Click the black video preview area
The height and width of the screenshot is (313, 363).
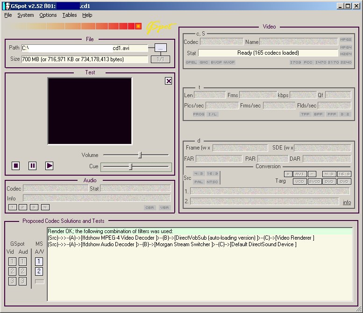(x=90, y=111)
